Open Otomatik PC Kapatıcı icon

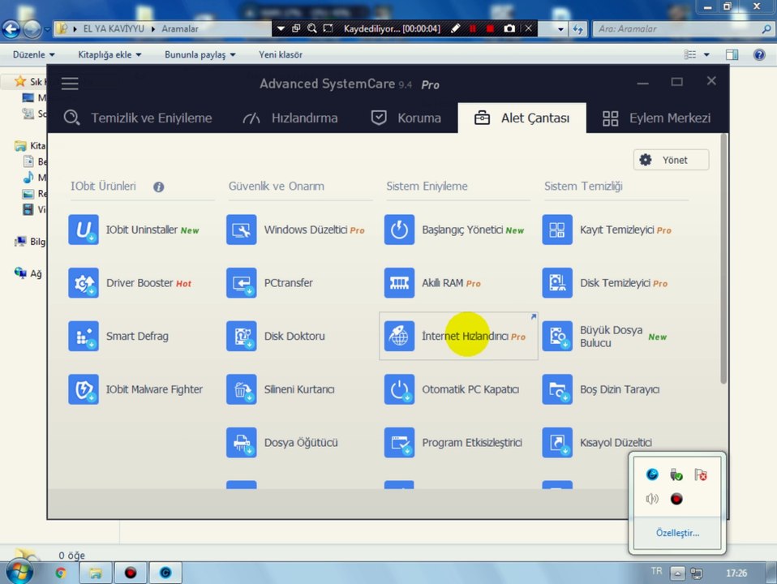(x=399, y=389)
